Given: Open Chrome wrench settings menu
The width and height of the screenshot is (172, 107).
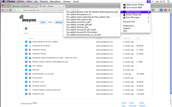Looking at the screenshot, I should click(170, 10).
